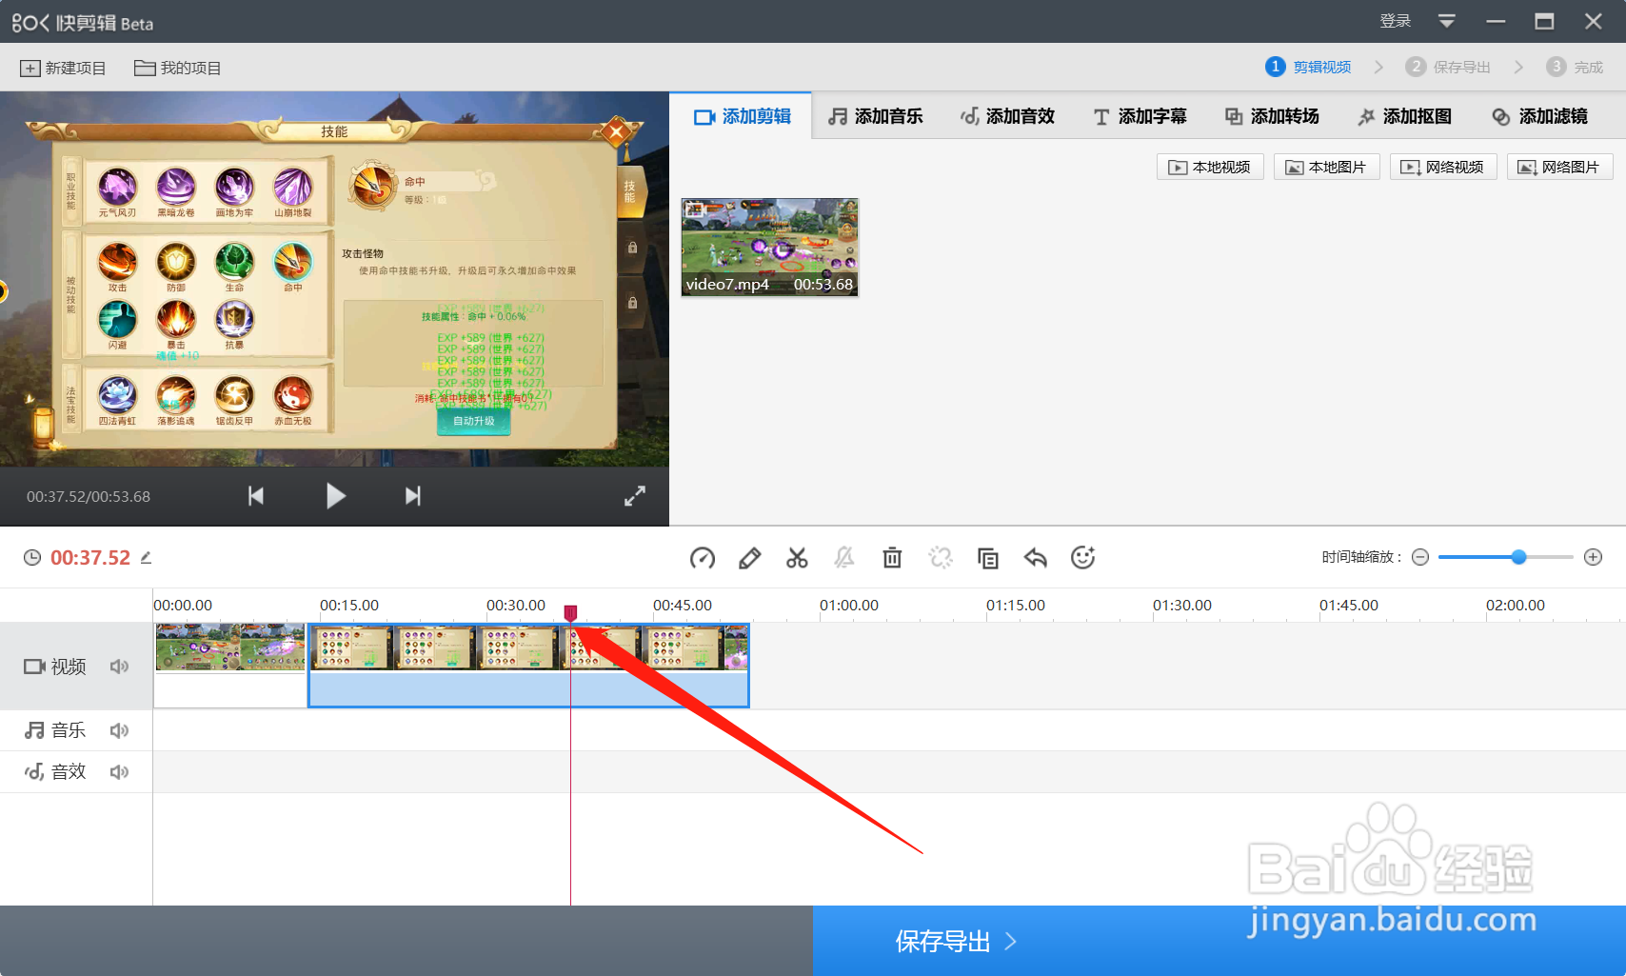
Task: Switch to the 添加音乐 tab
Action: click(x=876, y=115)
